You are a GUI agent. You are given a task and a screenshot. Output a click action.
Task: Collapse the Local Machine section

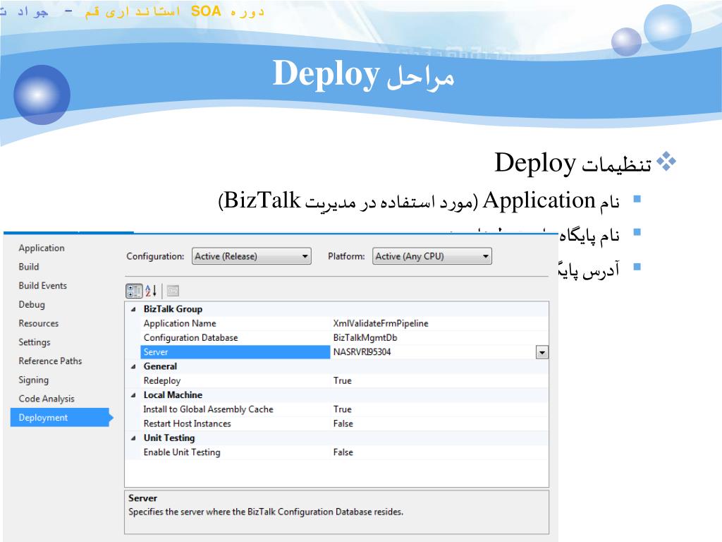133,395
